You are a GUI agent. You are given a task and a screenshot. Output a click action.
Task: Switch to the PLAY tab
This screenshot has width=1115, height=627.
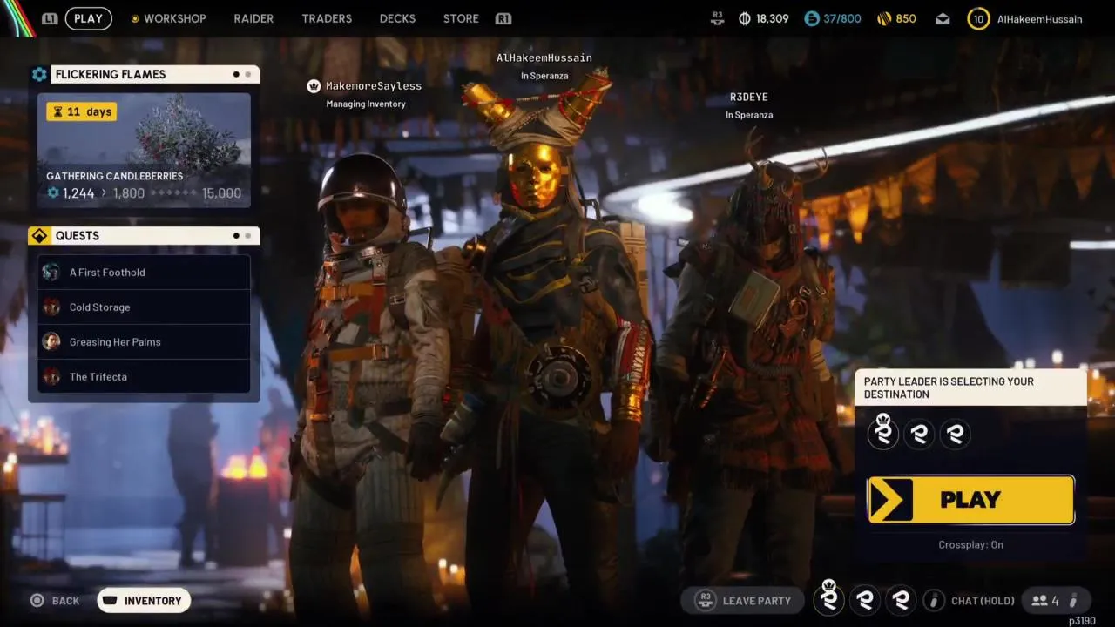[x=88, y=18]
